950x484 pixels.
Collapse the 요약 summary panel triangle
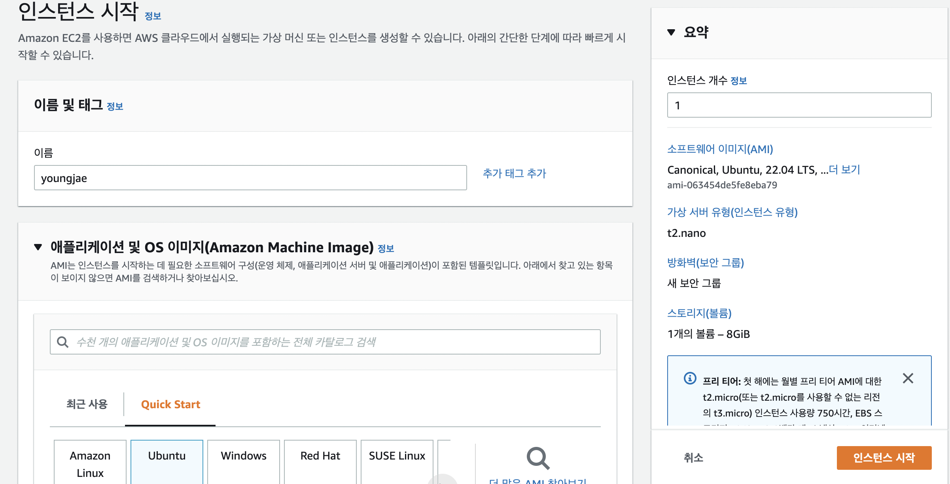[671, 32]
